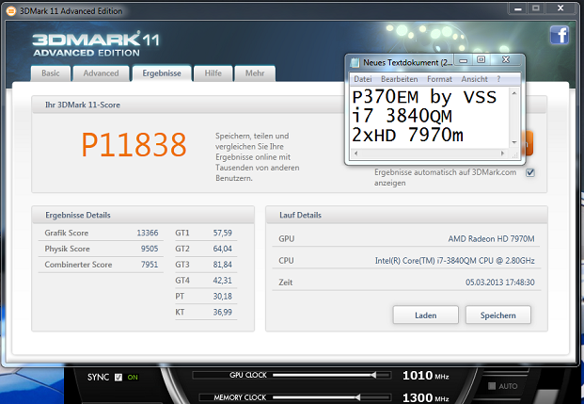The width and height of the screenshot is (584, 404).
Task: Click the Zeit timestamp 05.03.2013 17:48:30
Action: pyautogui.click(x=499, y=283)
